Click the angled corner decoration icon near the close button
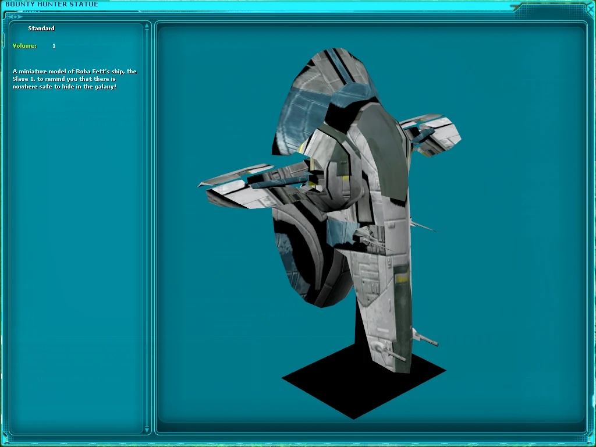This screenshot has height=447, width=596. click(516, 5)
